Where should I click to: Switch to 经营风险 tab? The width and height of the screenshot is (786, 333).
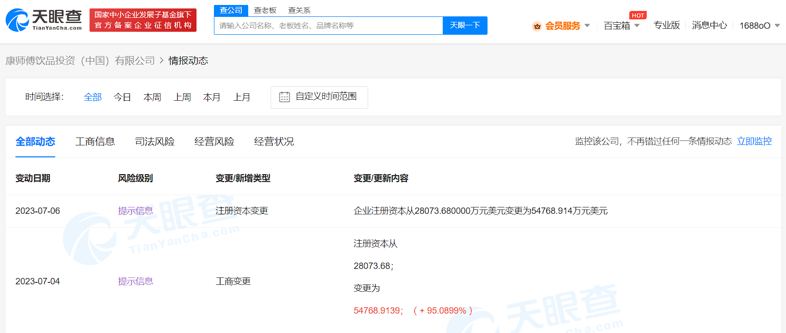[214, 141]
